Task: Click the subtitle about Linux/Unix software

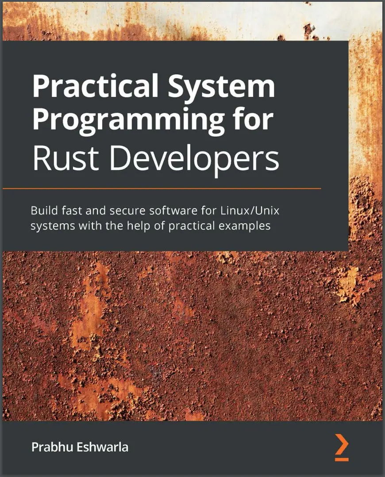Action: click(157, 210)
